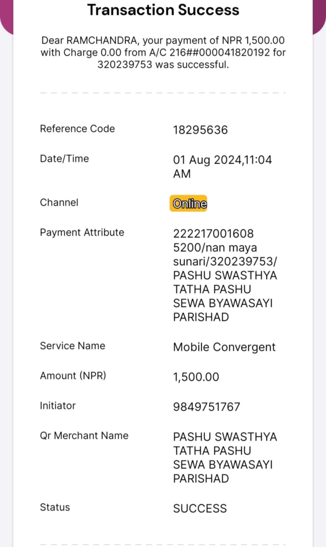Viewport: 326px width, 547px height.
Task: Select the date 01 Aug 2024 value
Action: [x=222, y=167]
